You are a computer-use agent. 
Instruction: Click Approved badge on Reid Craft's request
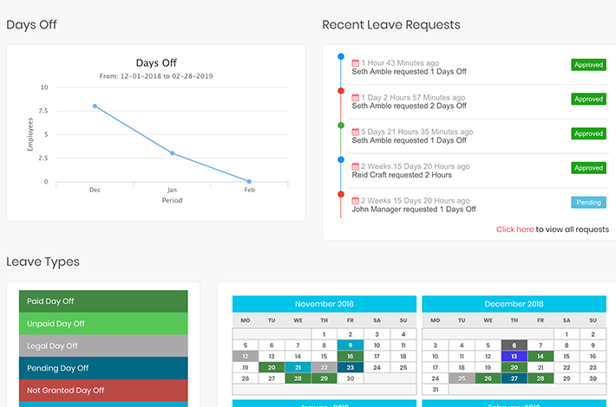(588, 168)
